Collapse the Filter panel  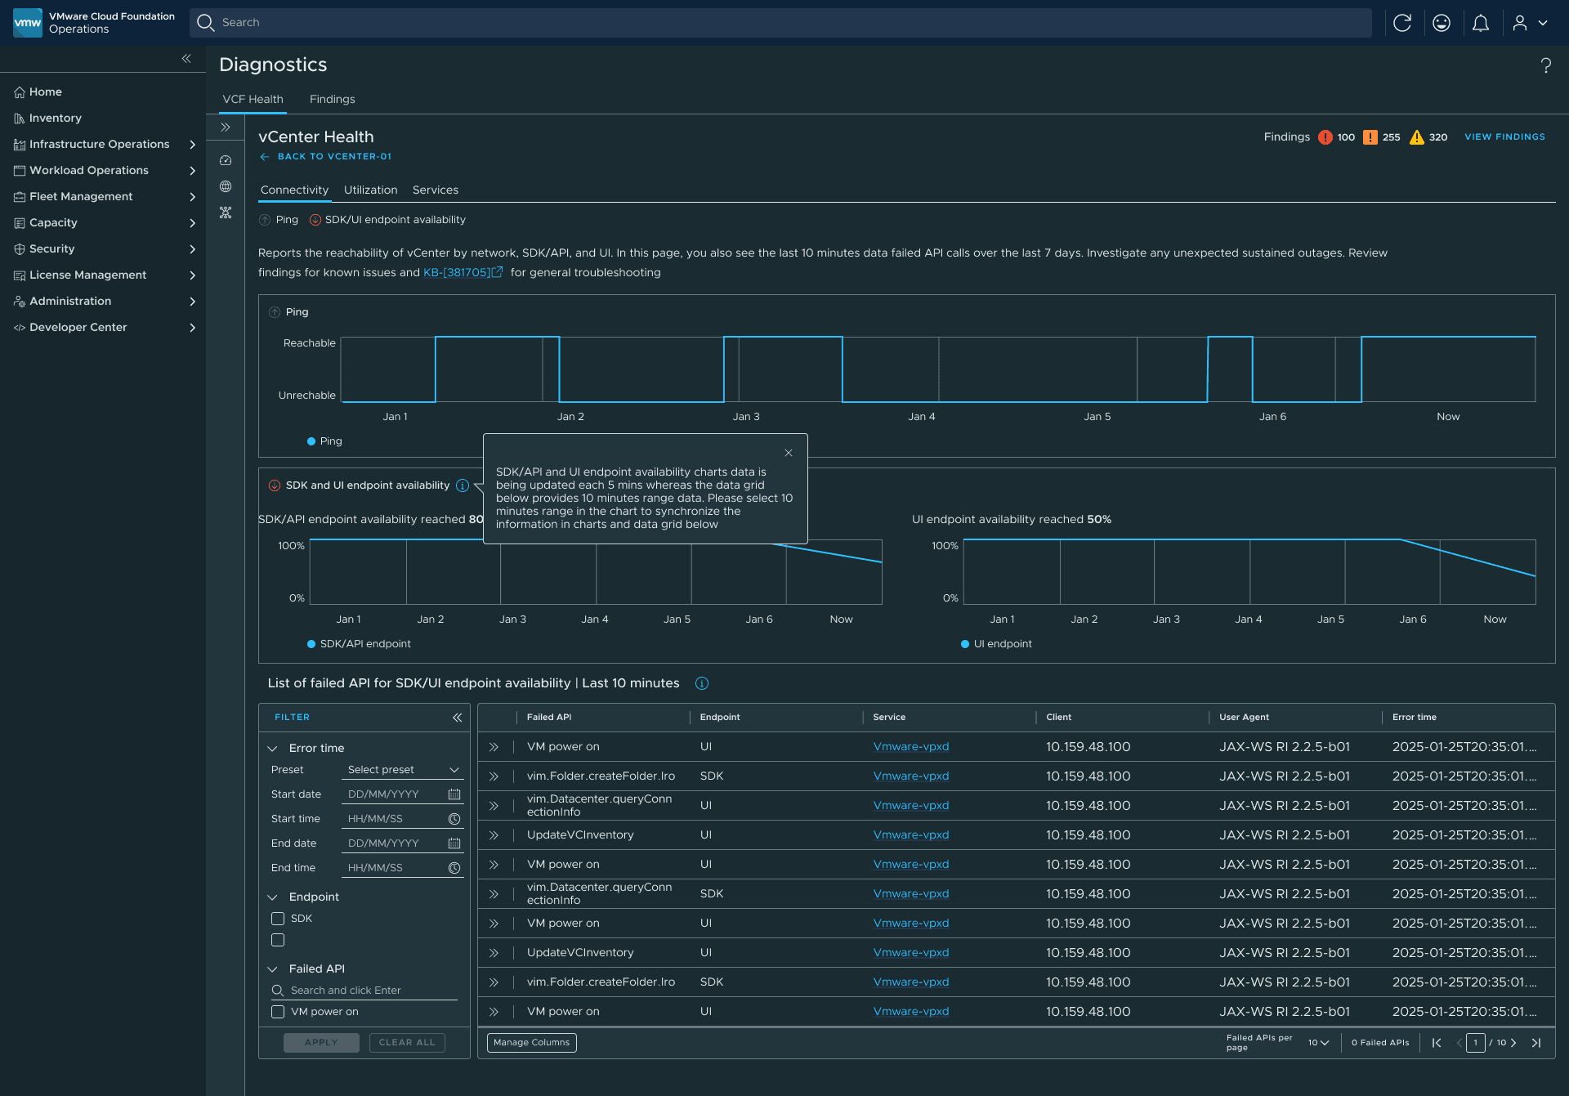point(458,718)
